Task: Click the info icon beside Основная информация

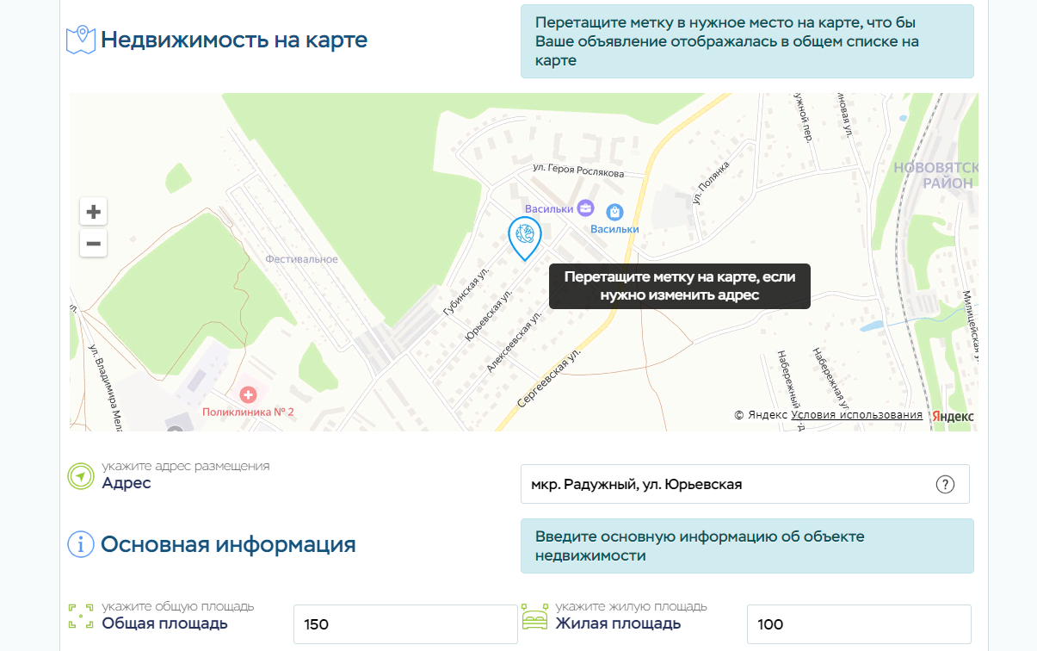Action: click(81, 544)
